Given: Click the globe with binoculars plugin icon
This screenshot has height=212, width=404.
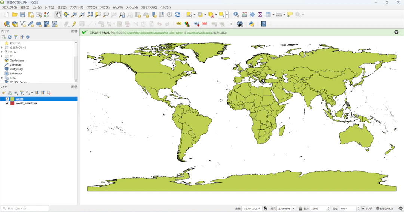Looking at the screenshot, I should coord(240,24).
